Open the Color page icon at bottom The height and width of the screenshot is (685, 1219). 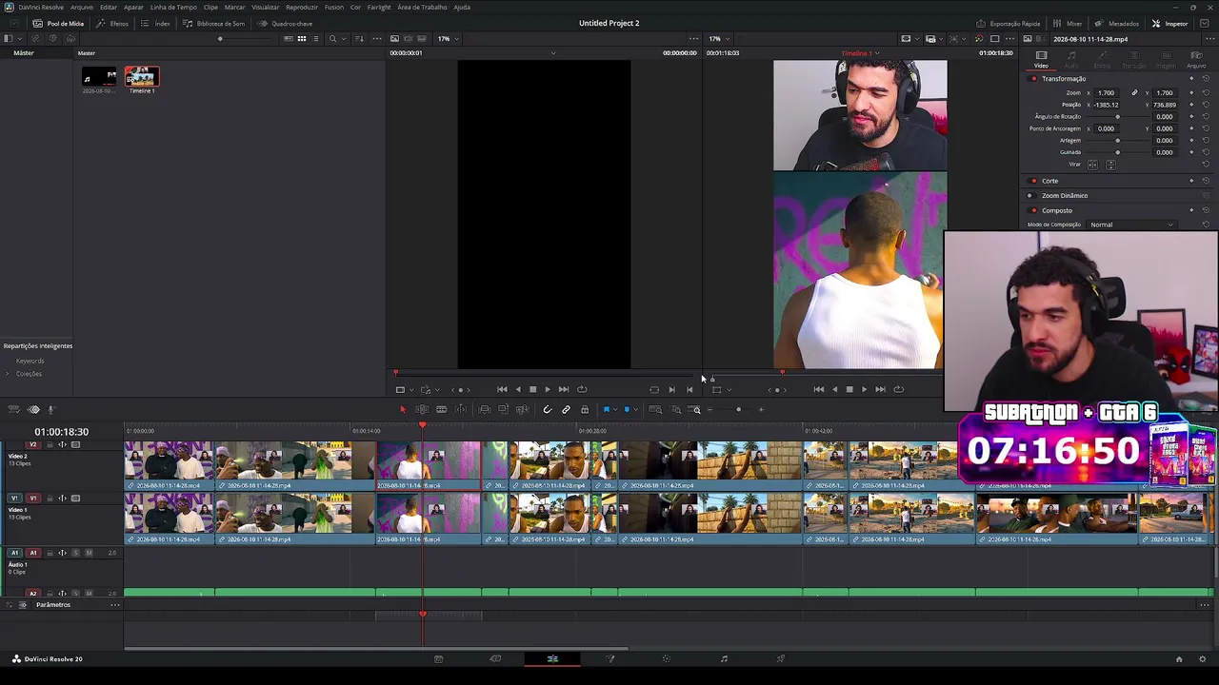[667, 658]
